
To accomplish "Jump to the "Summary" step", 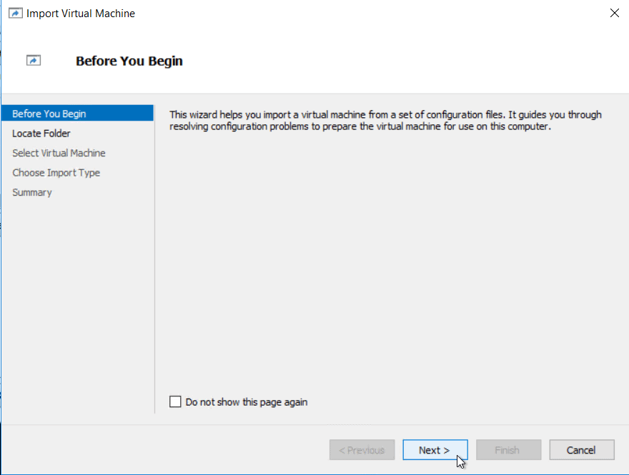I will coord(31,192).
